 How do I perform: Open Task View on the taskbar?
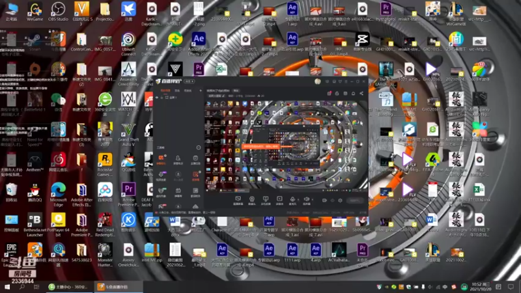[36, 286]
